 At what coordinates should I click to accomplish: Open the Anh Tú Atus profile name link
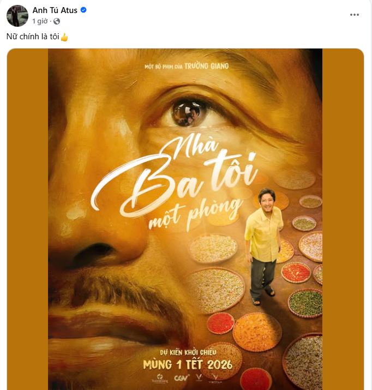click(x=55, y=10)
